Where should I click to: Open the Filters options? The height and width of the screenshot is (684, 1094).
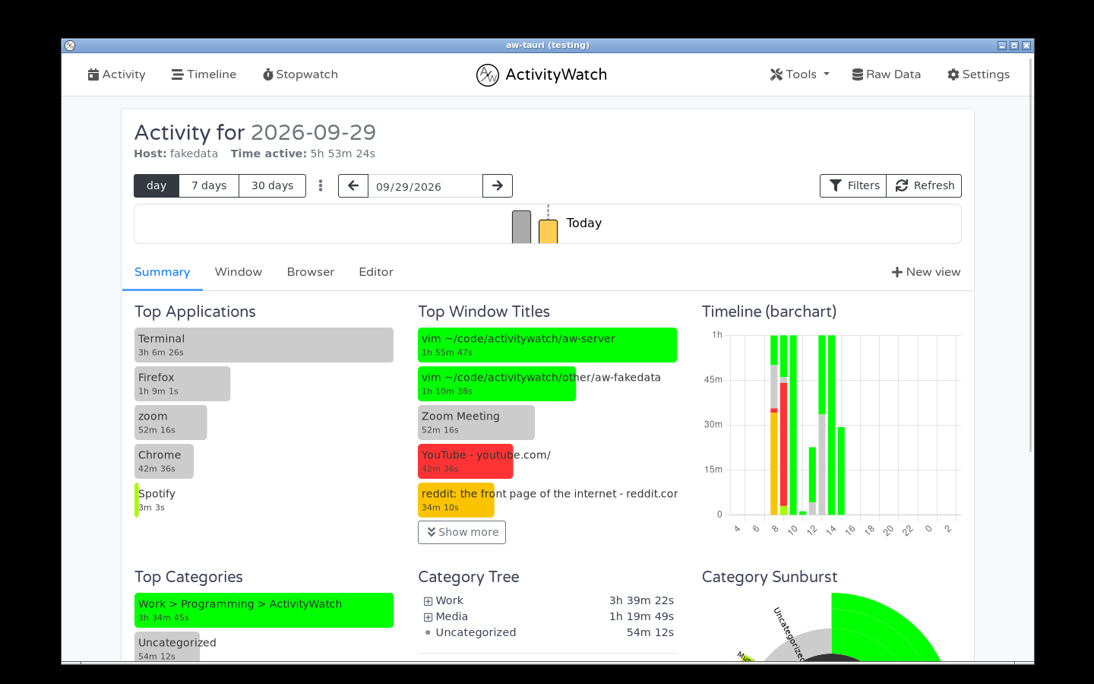pos(853,185)
